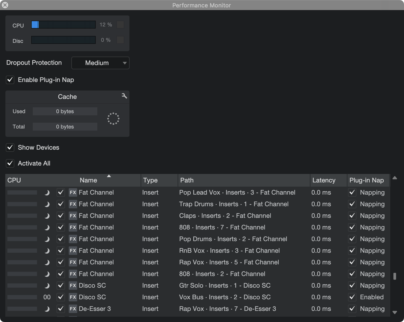Uncheck the Show Devices checkbox

(10, 148)
